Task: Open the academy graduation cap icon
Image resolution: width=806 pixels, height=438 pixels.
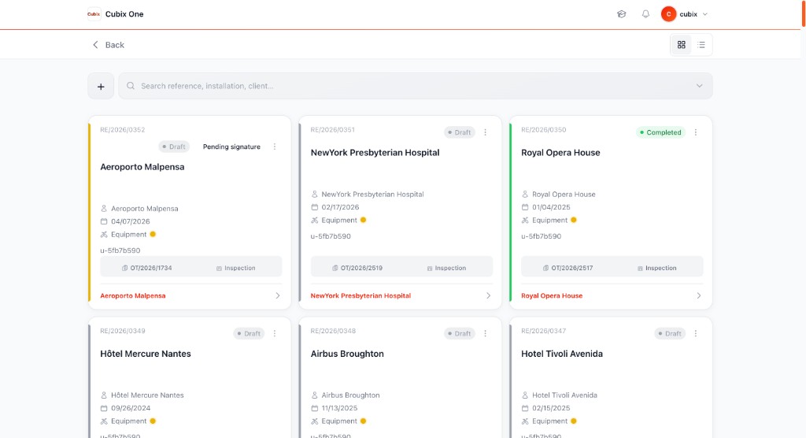Action: pyautogui.click(x=622, y=14)
